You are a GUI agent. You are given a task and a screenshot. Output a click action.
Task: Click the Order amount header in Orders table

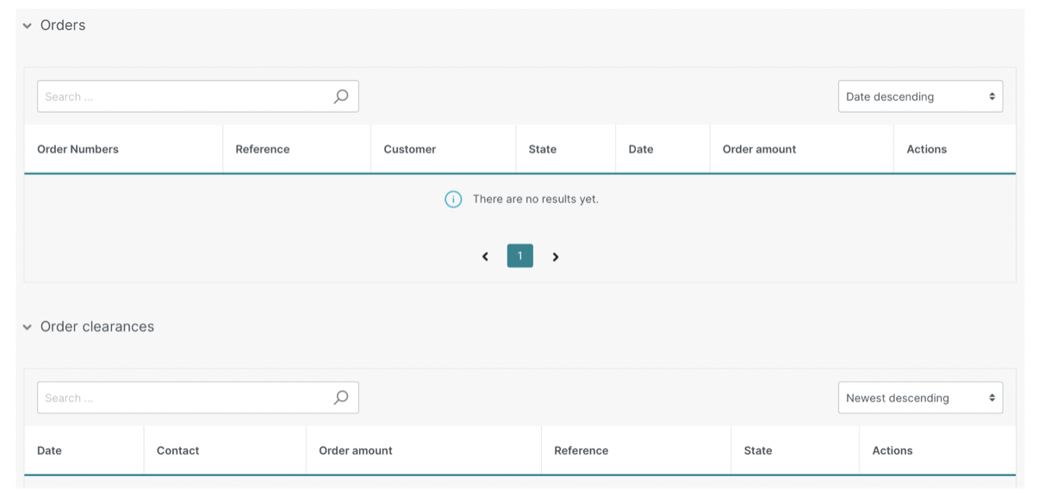759,149
